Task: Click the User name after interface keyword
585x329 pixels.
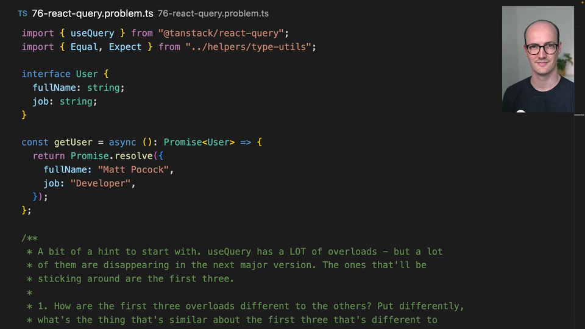Action: pos(87,74)
